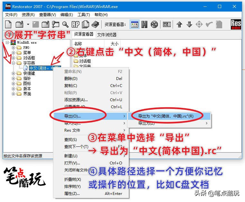Click the Move Up arrow icon
The width and height of the screenshot is (245, 202).
tap(179, 24)
